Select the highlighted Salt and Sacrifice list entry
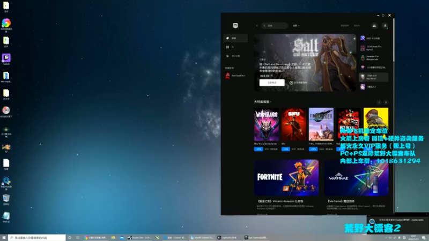The height and width of the screenshot is (241, 429). pyautogui.click(x=373, y=77)
